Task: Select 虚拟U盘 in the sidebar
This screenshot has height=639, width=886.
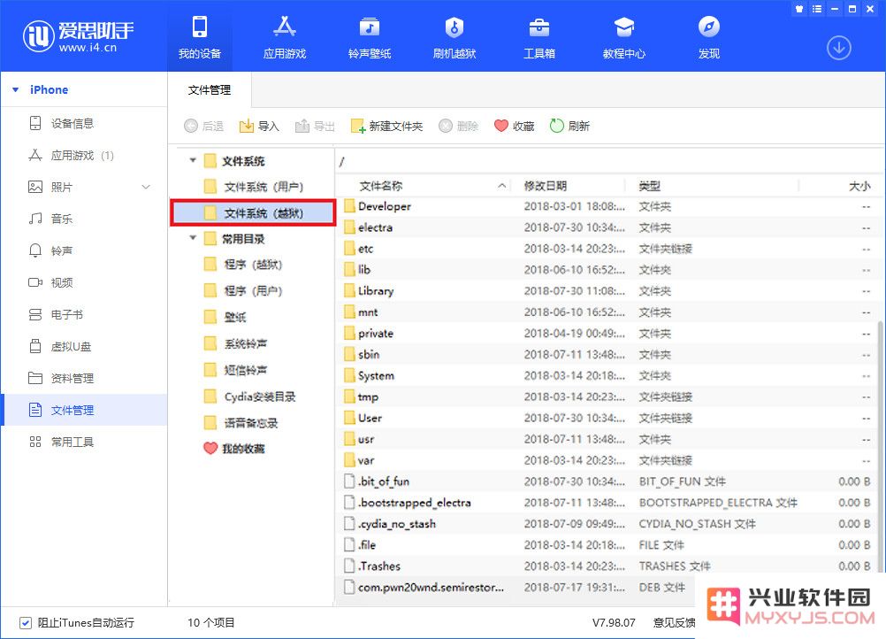Action: 84,346
